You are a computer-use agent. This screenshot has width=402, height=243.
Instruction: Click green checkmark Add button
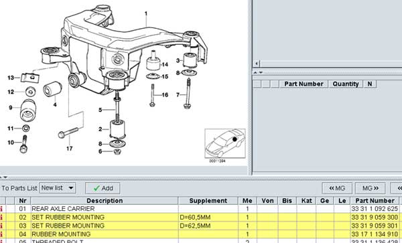pos(103,188)
